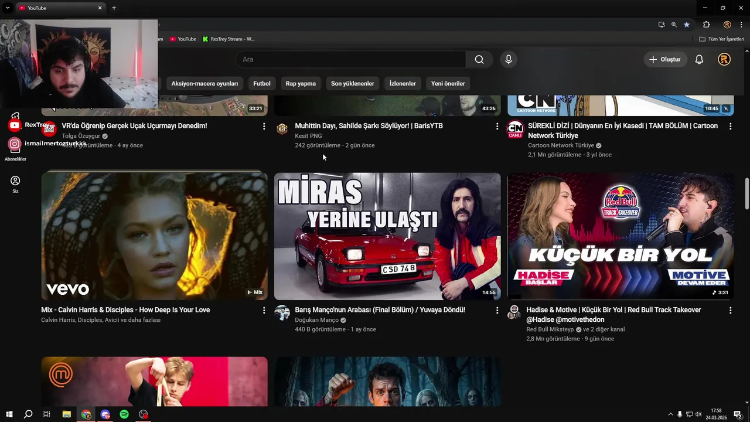
Task: Open the Windows notification center
Action: 738,414
